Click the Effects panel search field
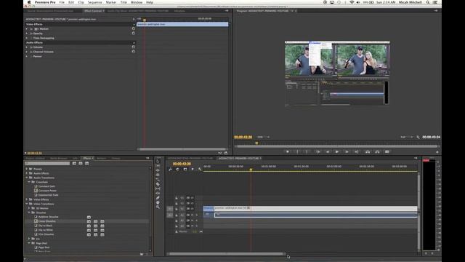 tap(47, 163)
